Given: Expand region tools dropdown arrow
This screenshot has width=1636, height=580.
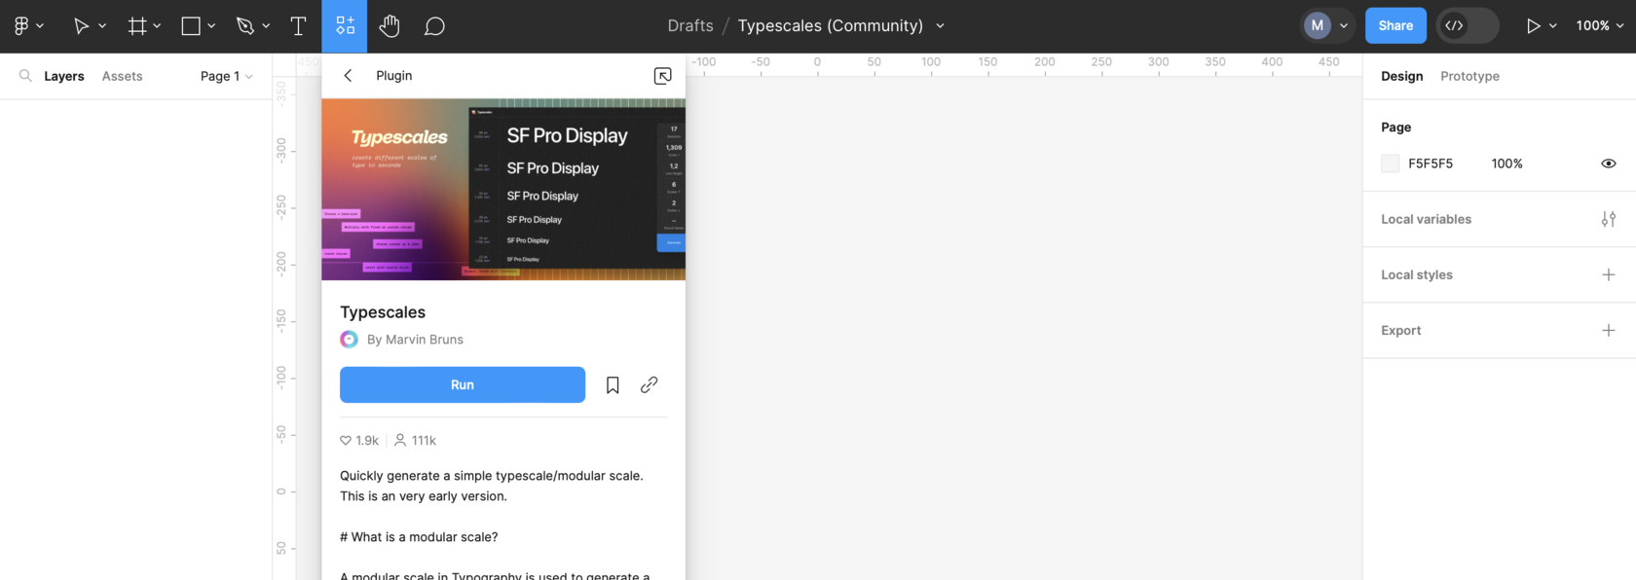Looking at the screenshot, I should click(157, 26).
